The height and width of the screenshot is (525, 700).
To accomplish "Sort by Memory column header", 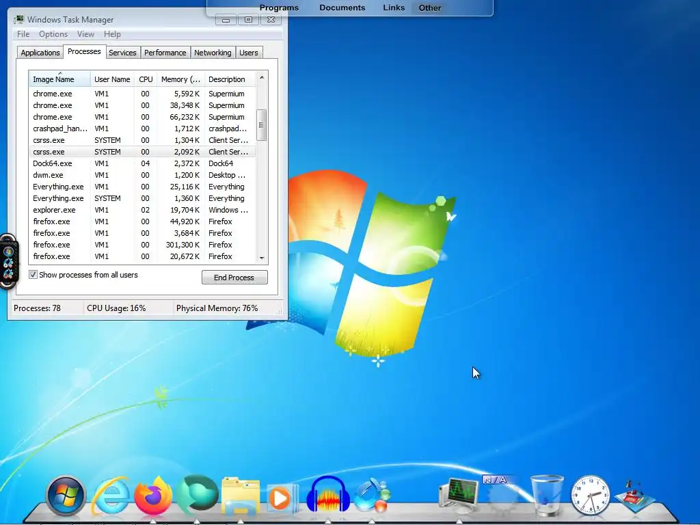I will 180,79.
